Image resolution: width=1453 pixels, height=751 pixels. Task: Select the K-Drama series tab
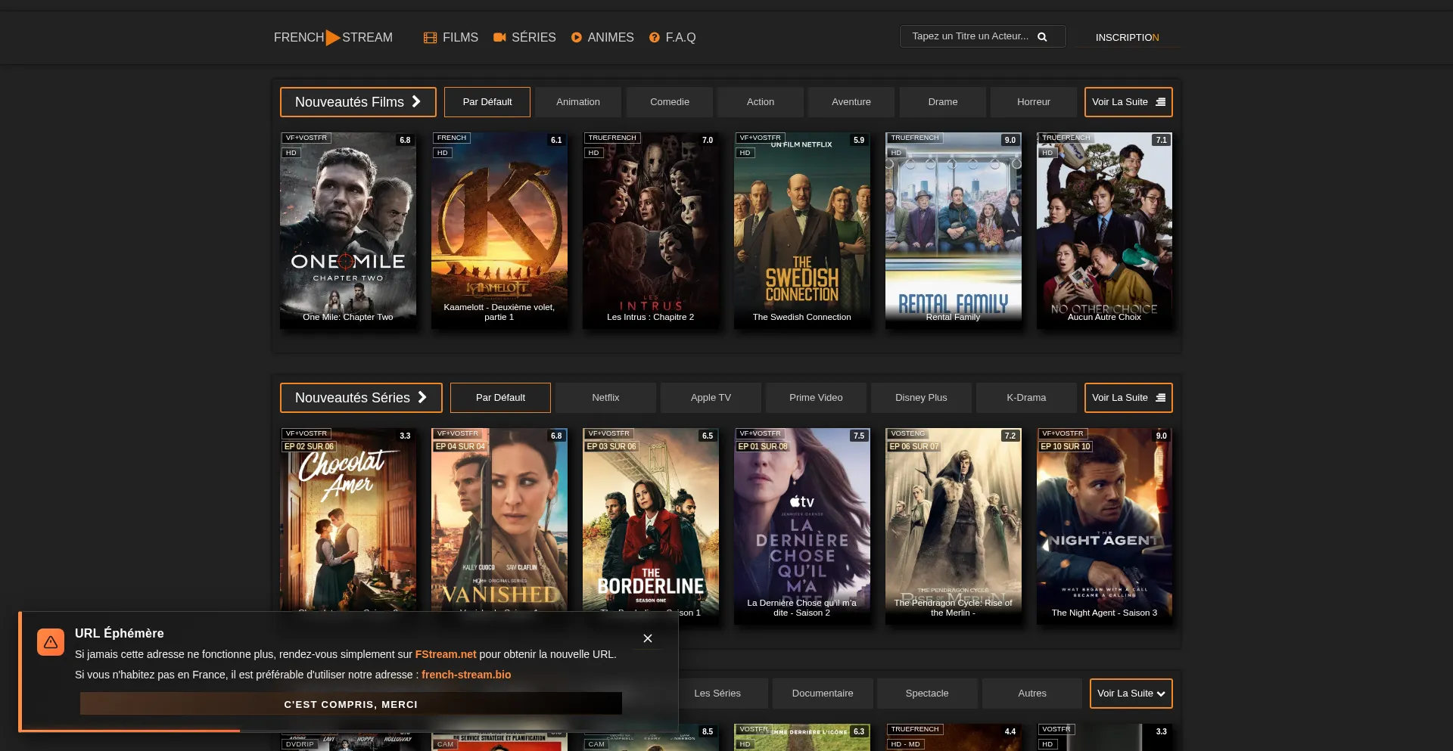(1026, 398)
